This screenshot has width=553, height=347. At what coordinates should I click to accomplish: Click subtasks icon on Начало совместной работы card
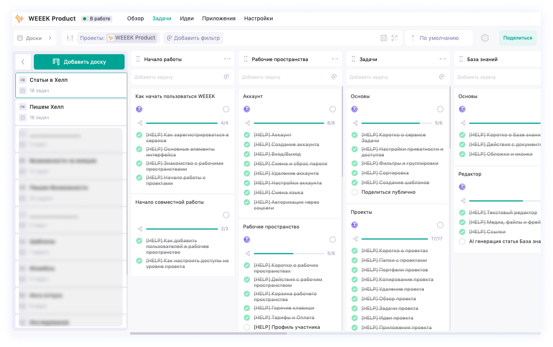tap(140, 229)
